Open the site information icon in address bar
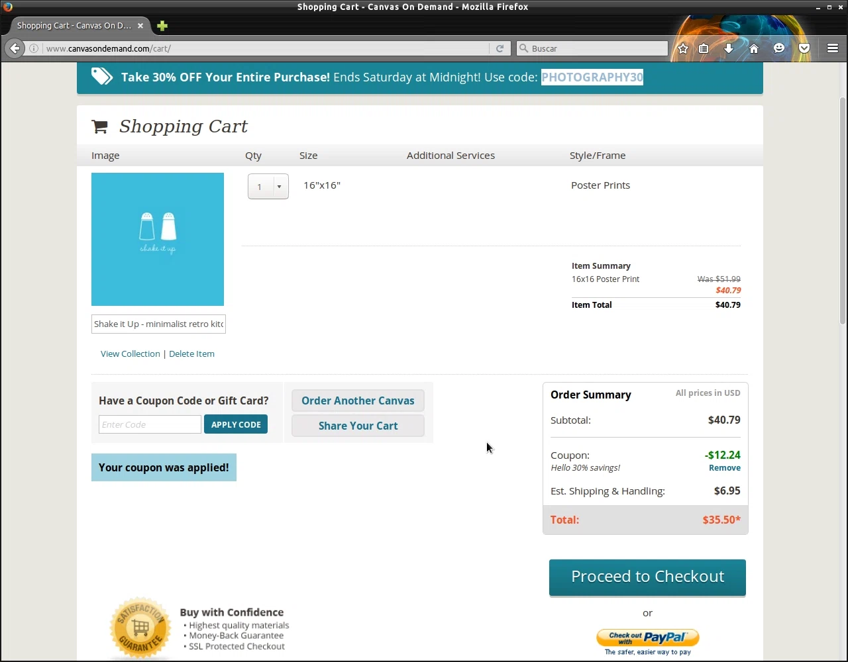Screen dimensions: 848x662 point(34,48)
